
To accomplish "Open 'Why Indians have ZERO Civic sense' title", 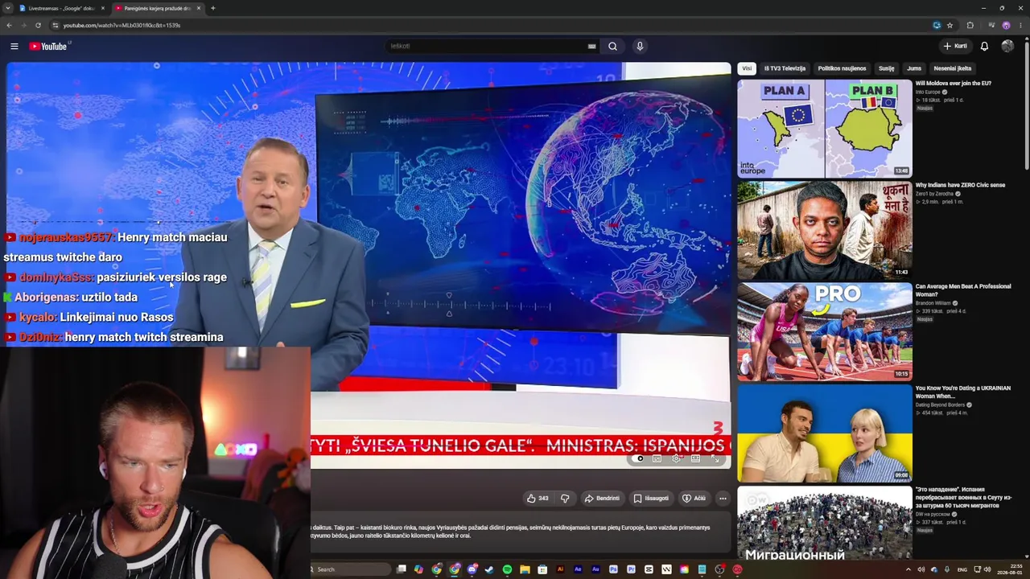I will coord(960,185).
